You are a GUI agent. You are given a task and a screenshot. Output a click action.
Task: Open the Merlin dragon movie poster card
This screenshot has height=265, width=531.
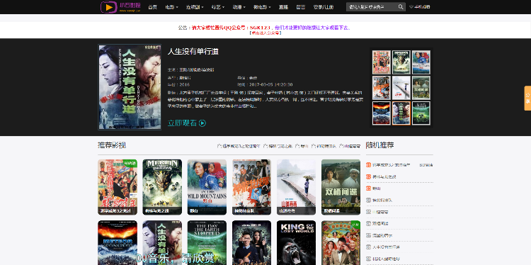tap(162, 187)
